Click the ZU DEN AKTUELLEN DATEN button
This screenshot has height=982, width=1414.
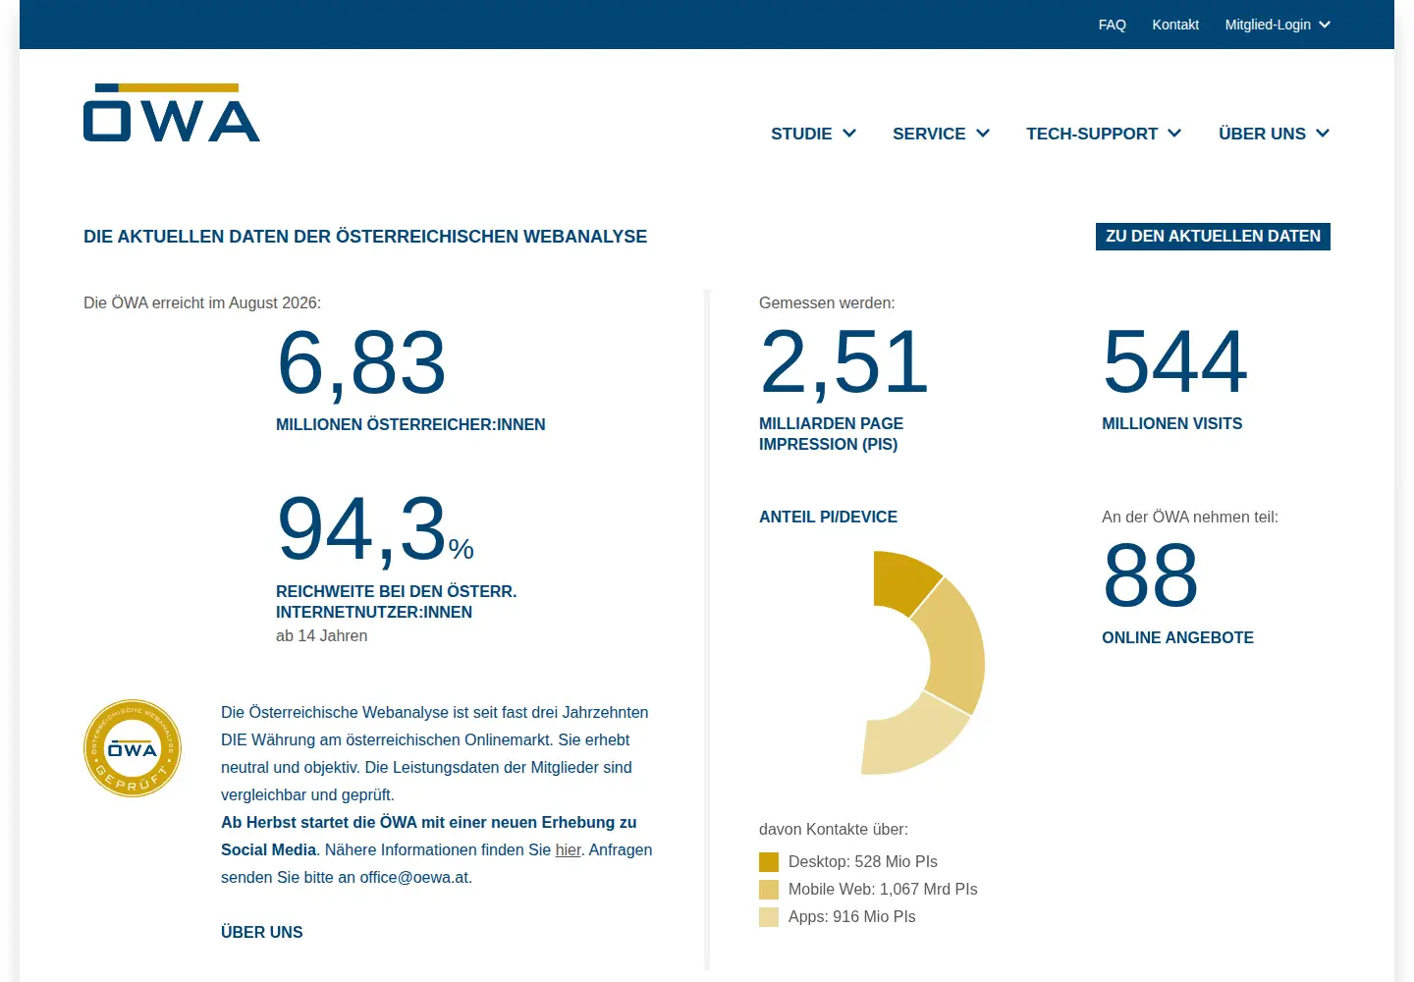1213,237
